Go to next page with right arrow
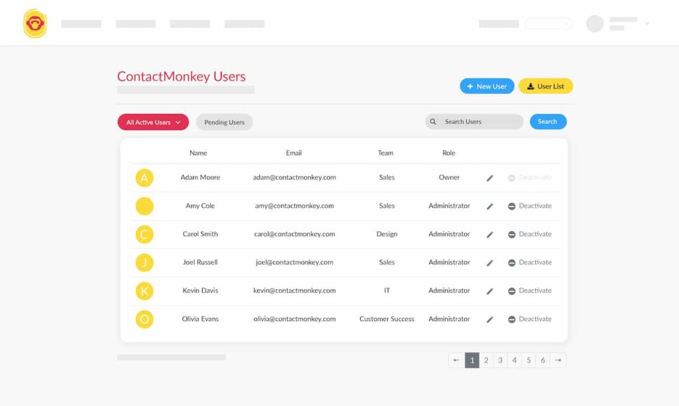Screen dimensions: 679x406 tap(558, 360)
